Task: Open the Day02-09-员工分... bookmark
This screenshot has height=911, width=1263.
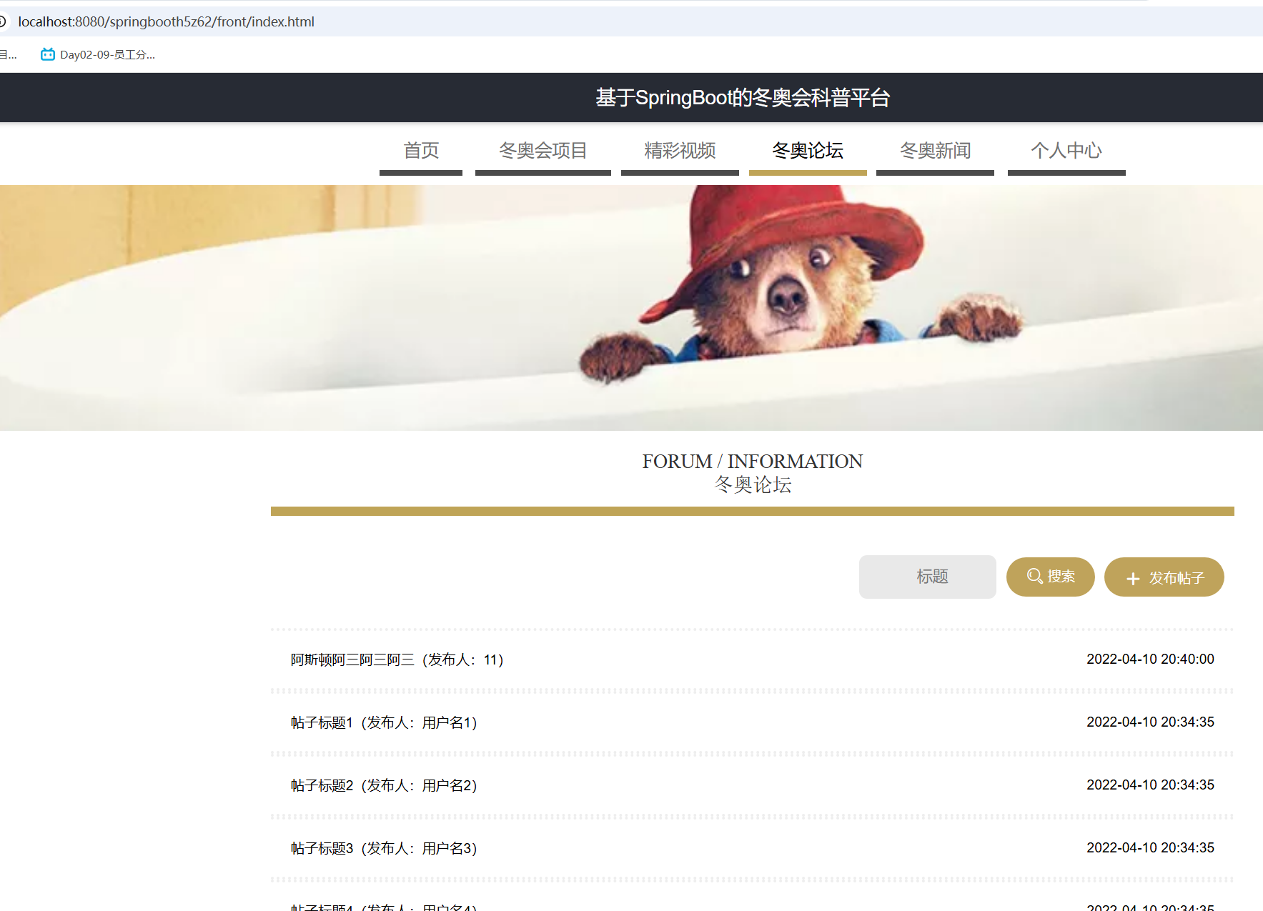Action: coord(98,54)
